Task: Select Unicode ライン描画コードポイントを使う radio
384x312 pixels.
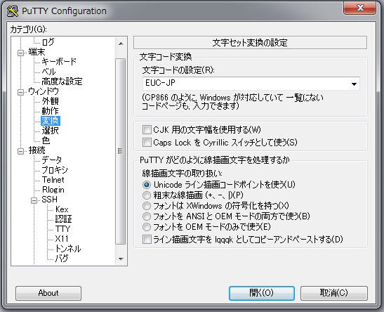Action: point(147,185)
